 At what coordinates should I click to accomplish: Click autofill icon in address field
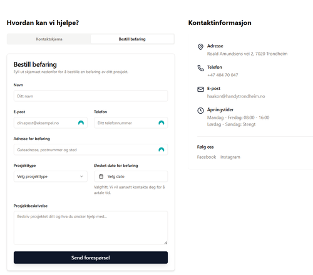point(162,149)
